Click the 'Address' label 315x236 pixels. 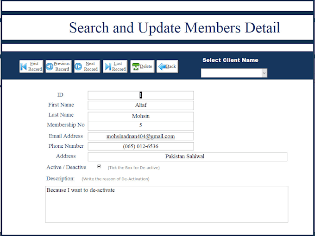[x=66, y=156]
